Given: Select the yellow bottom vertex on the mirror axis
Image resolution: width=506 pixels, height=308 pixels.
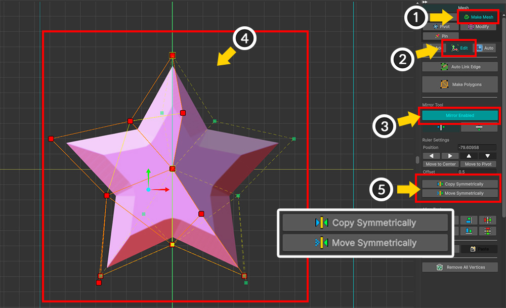Looking at the screenshot, I should [x=173, y=245].
